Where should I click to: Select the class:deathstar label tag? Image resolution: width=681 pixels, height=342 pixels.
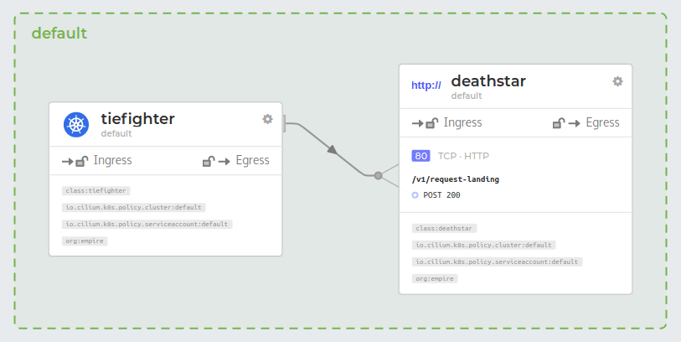pos(444,229)
